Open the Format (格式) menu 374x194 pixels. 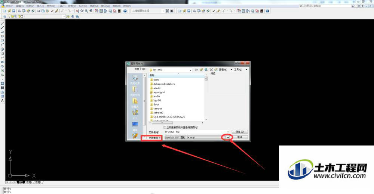point(51,6)
